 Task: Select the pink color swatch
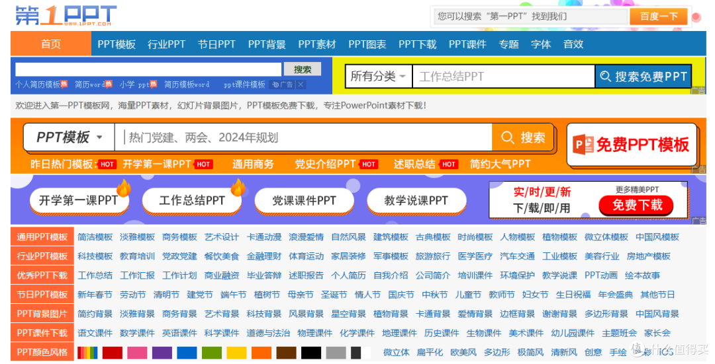tap(137, 353)
